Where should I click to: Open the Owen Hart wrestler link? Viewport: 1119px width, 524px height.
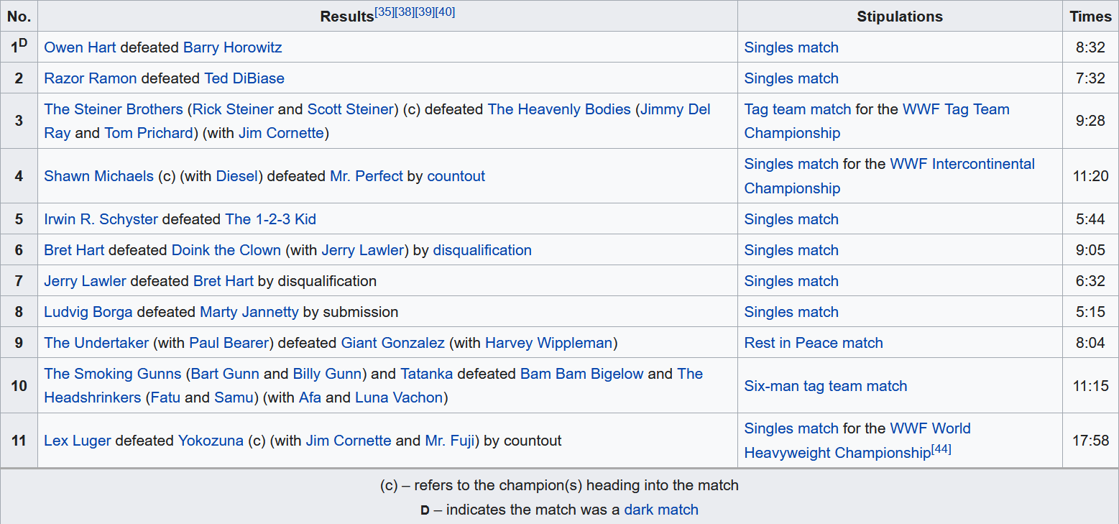80,47
